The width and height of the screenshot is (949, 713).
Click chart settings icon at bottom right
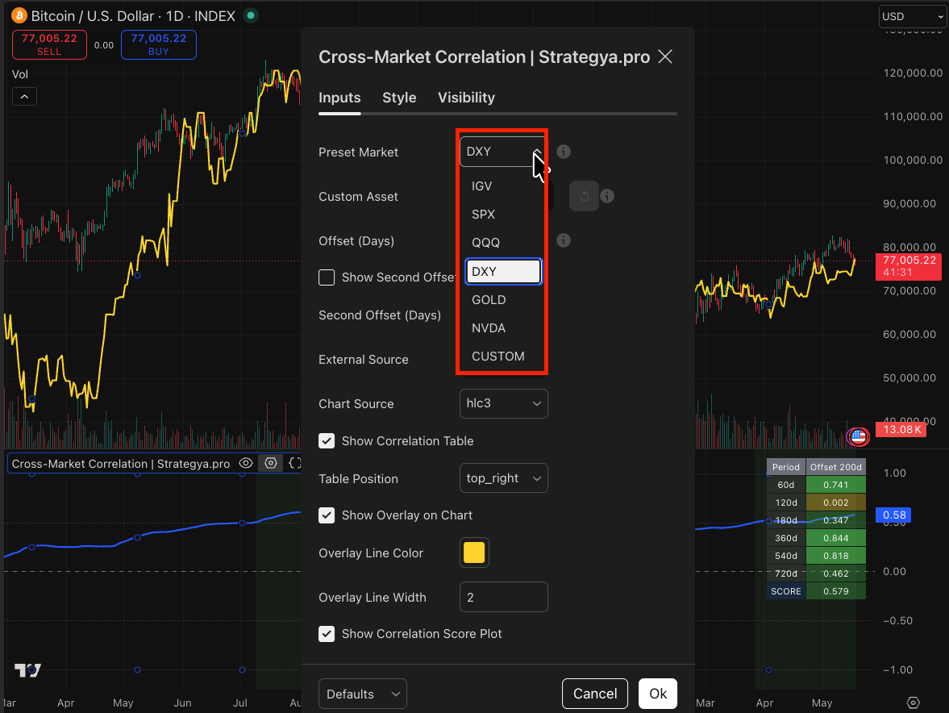[x=914, y=703]
